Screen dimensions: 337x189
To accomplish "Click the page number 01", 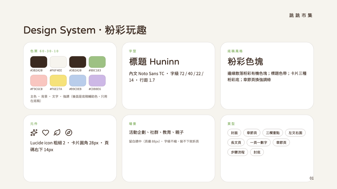I will pos(312,178).
